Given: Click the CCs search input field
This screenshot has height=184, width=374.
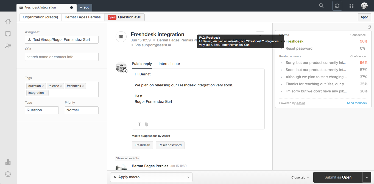Looking at the screenshot, I should 62,57.
